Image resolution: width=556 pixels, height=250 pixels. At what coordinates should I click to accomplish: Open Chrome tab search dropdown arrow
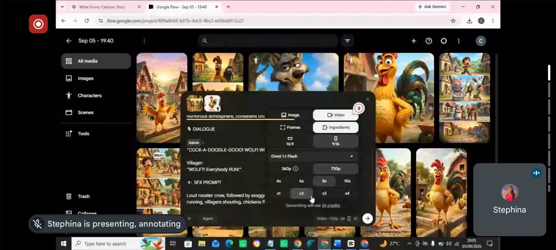(x=63, y=7)
